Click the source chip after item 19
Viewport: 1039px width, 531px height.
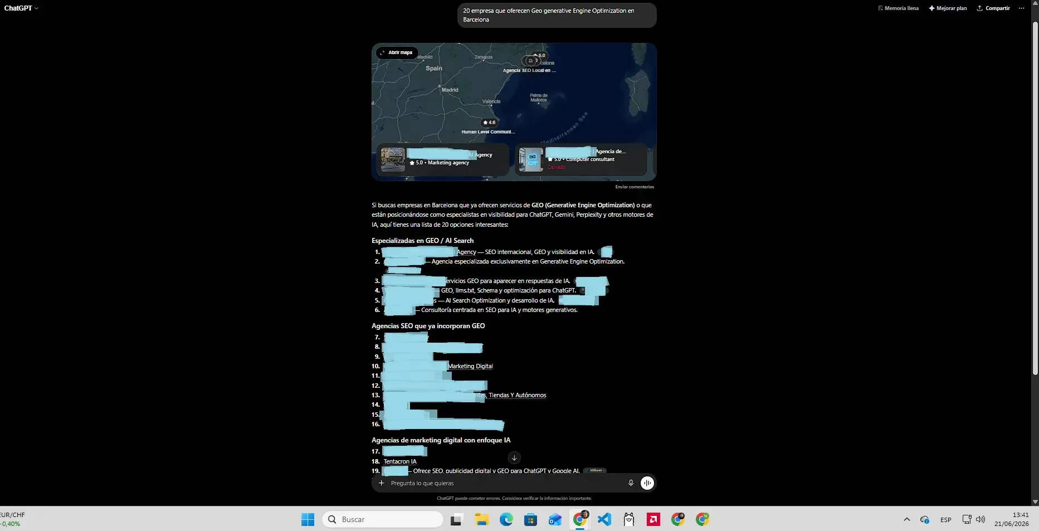click(x=596, y=470)
